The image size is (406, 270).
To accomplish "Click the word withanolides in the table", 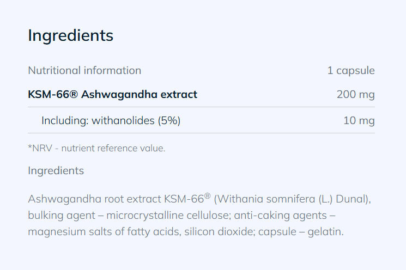I will [123, 120].
